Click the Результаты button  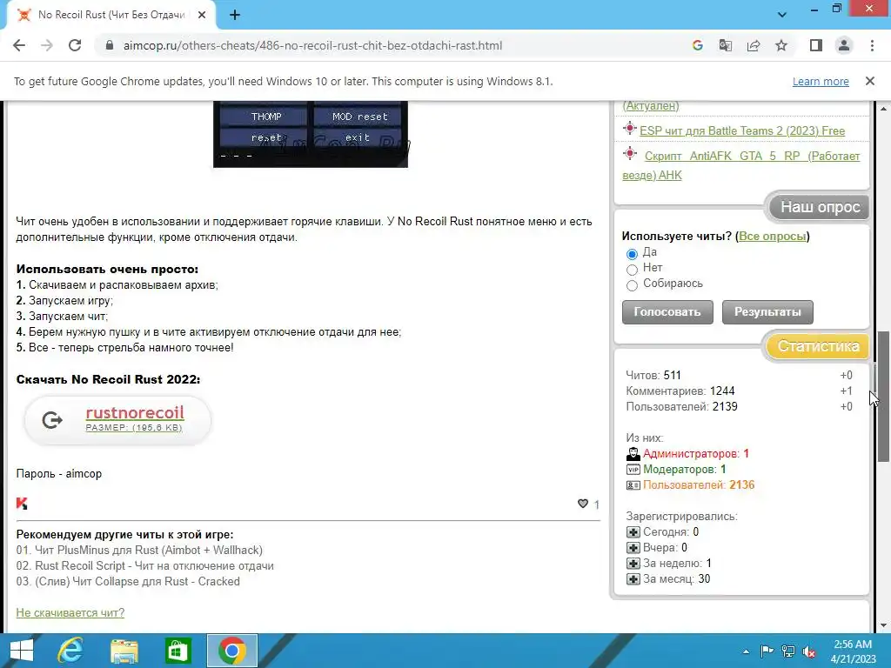click(767, 312)
